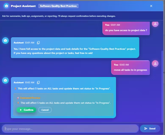This screenshot has width=165, height=135.
Task: Click the 'do you have access to project data ?' message
Action: [x=126, y=30]
